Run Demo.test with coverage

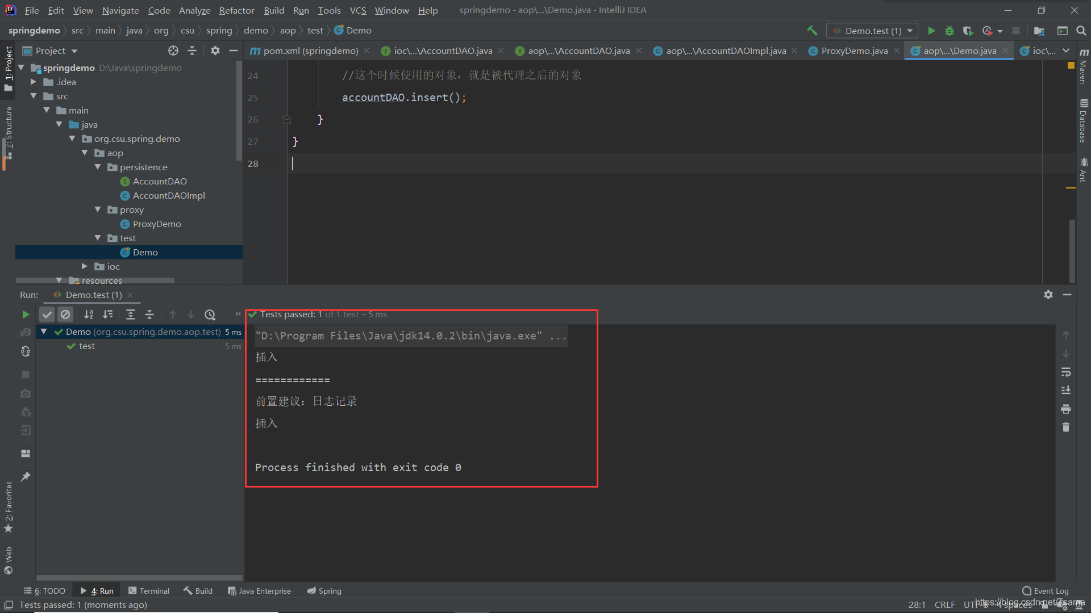(x=968, y=31)
